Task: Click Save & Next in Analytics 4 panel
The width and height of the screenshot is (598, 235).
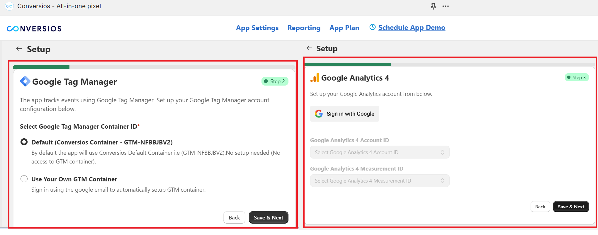Action: click(571, 207)
